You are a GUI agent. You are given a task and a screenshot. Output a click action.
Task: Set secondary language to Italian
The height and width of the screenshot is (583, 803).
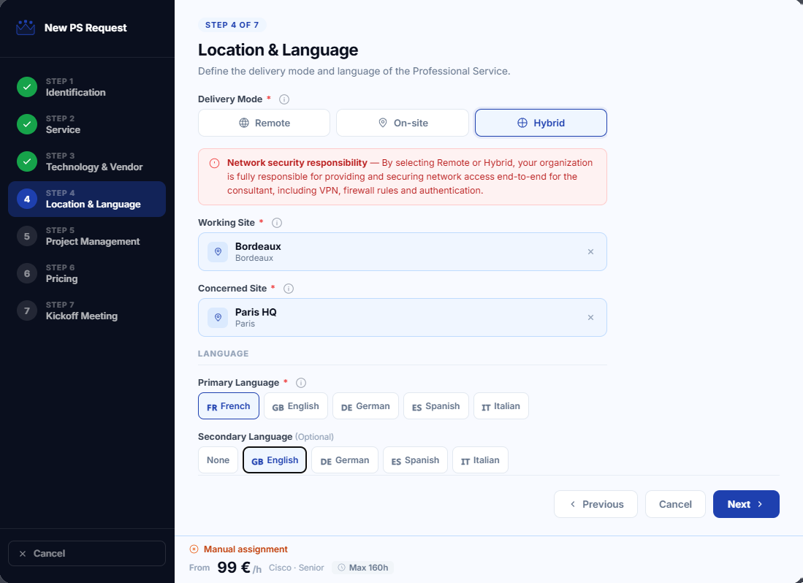[x=480, y=460]
